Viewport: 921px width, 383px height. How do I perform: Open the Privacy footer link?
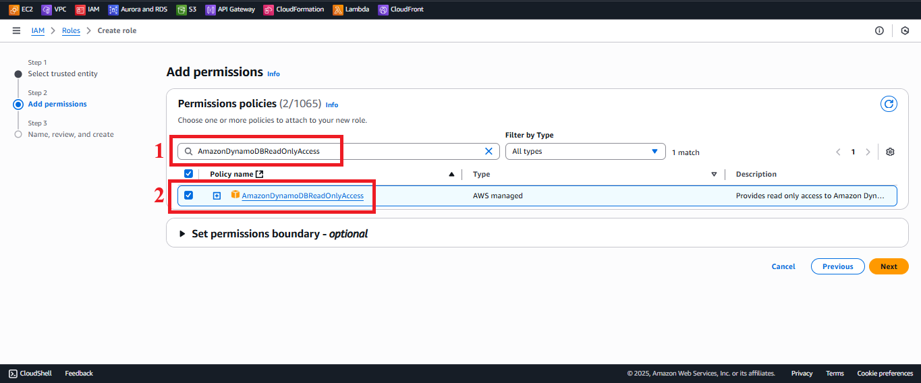[x=802, y=373]
